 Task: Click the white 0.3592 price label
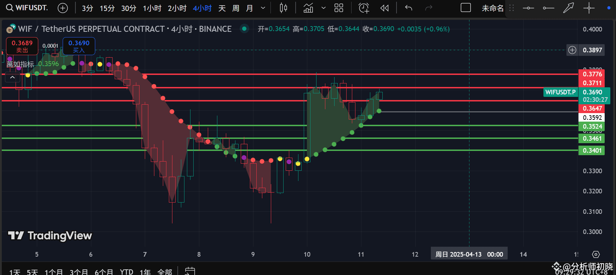click(592, 118)
